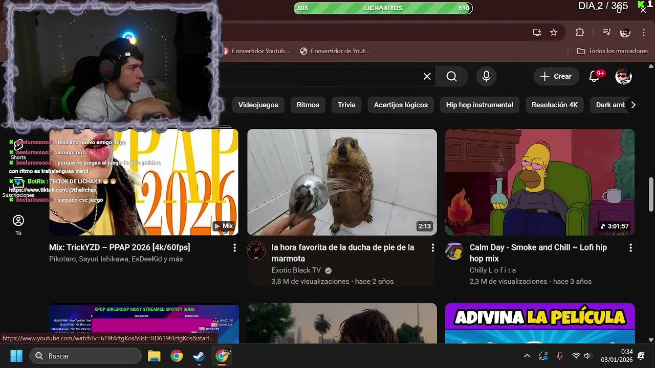Clear the YouTube search box with X
Image resolution: width=655 pixels, height=368 pixels.
(x=427, y=76)
